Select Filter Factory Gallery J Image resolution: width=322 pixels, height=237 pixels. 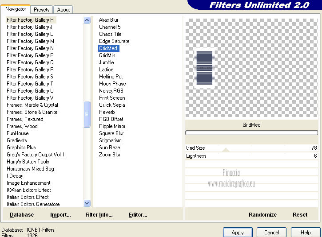click(29, 27)
